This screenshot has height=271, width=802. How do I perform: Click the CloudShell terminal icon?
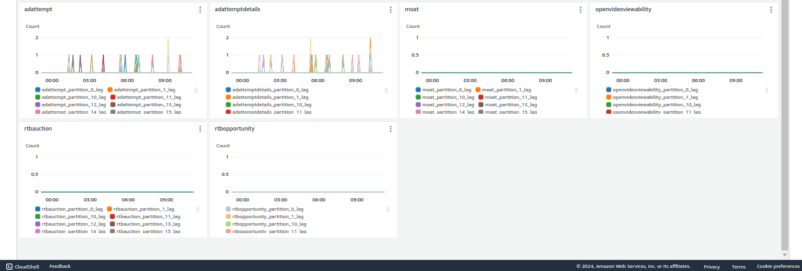[x=9, y=266]
